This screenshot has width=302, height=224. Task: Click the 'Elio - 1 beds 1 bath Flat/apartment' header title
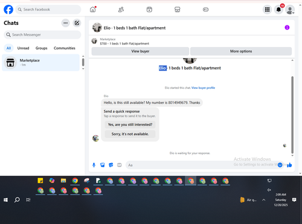[x=135, y=28]
